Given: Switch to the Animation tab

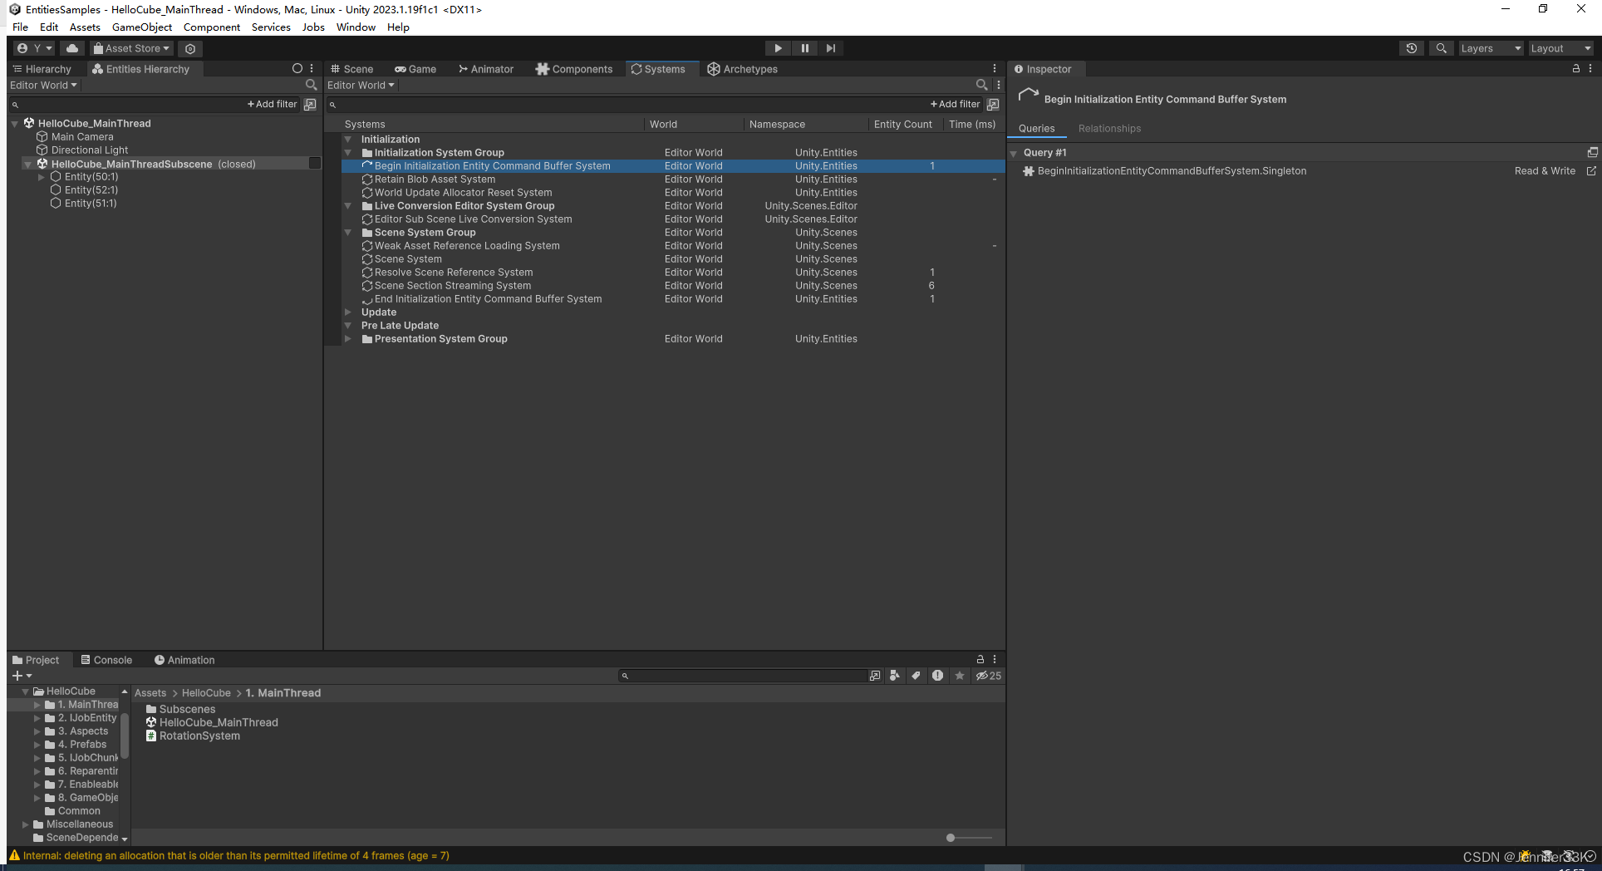Looking at the screenshot, I should coord(184,660).
